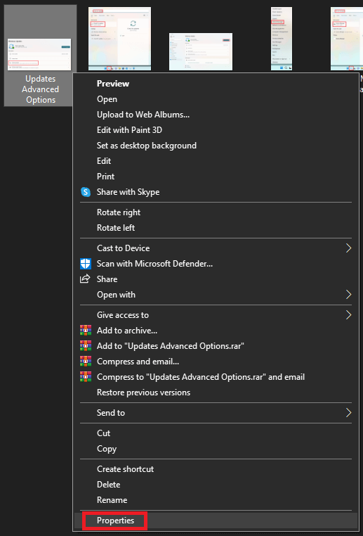
Task: Click the Microsoft Defender shield icon
Action: point(86,264)
